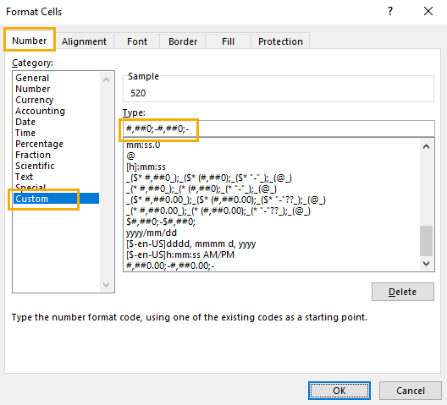
Task: Select the Currency category
Action: pyautogui.click(x=35, y=100)
